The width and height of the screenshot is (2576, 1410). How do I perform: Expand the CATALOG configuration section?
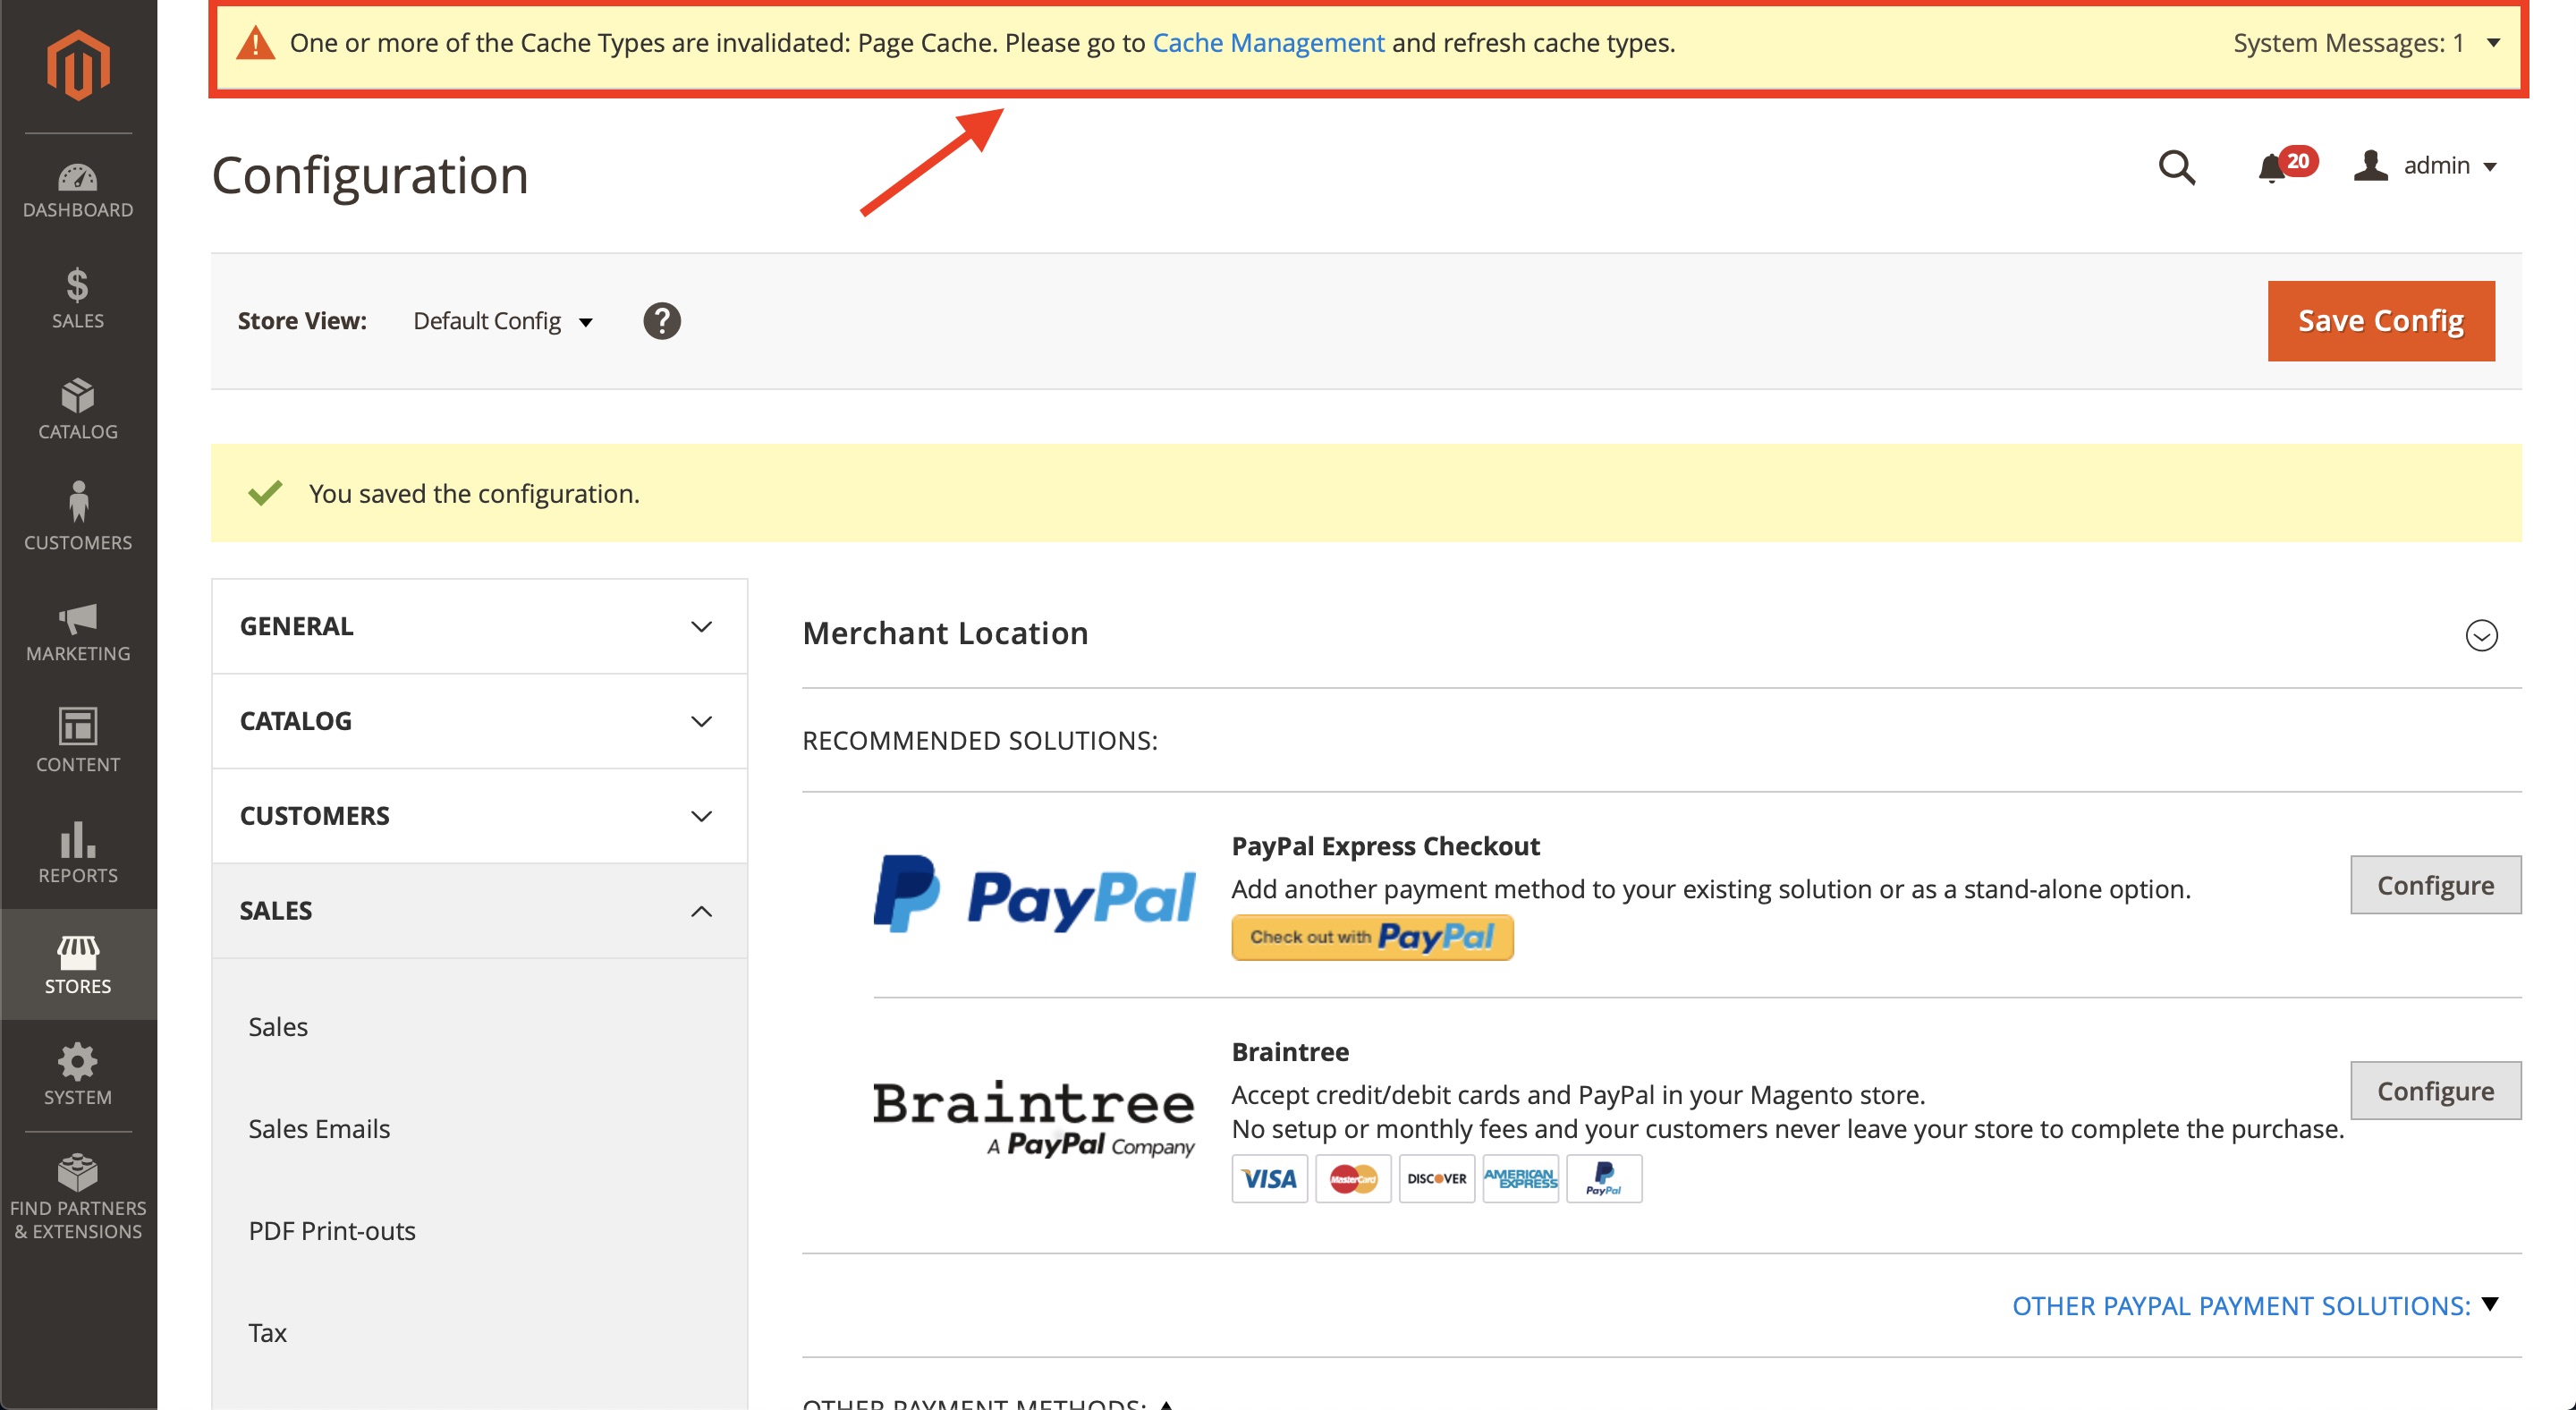[x=479, y=721]
